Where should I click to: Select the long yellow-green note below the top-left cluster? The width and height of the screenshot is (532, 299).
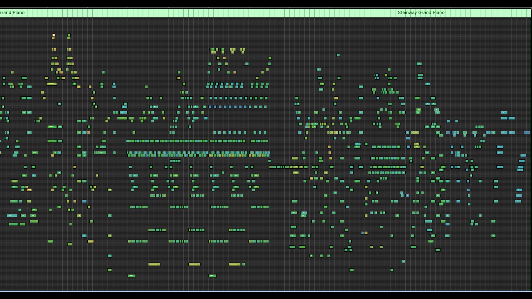click(52, 84)
